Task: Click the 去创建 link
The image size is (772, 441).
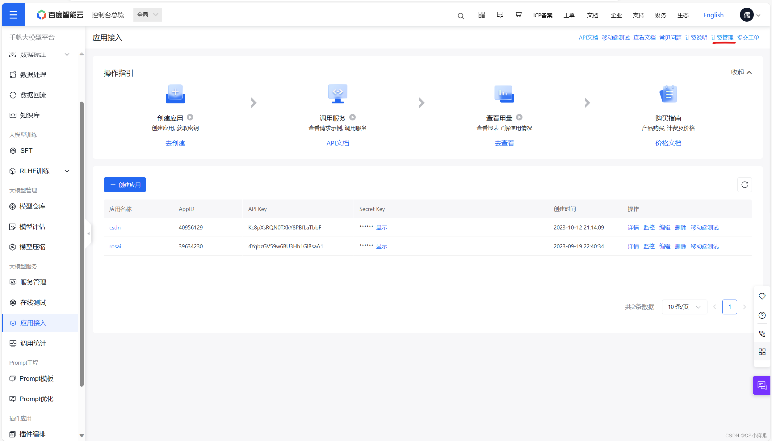Action: click(x=175, y=143)
